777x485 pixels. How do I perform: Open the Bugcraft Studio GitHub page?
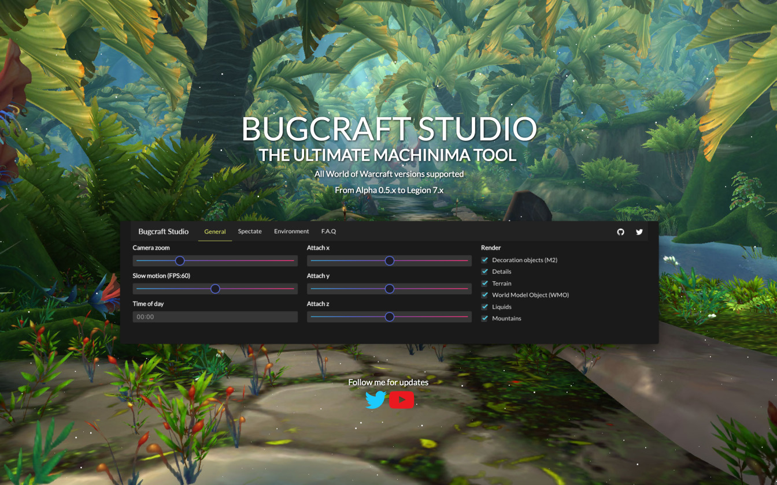[x=620, y=232]
